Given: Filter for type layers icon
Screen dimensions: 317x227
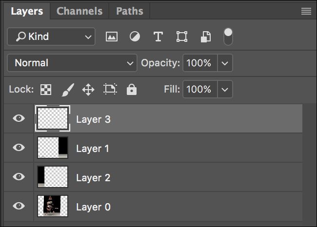Looking at the screenshot, I should pos(158,37).
